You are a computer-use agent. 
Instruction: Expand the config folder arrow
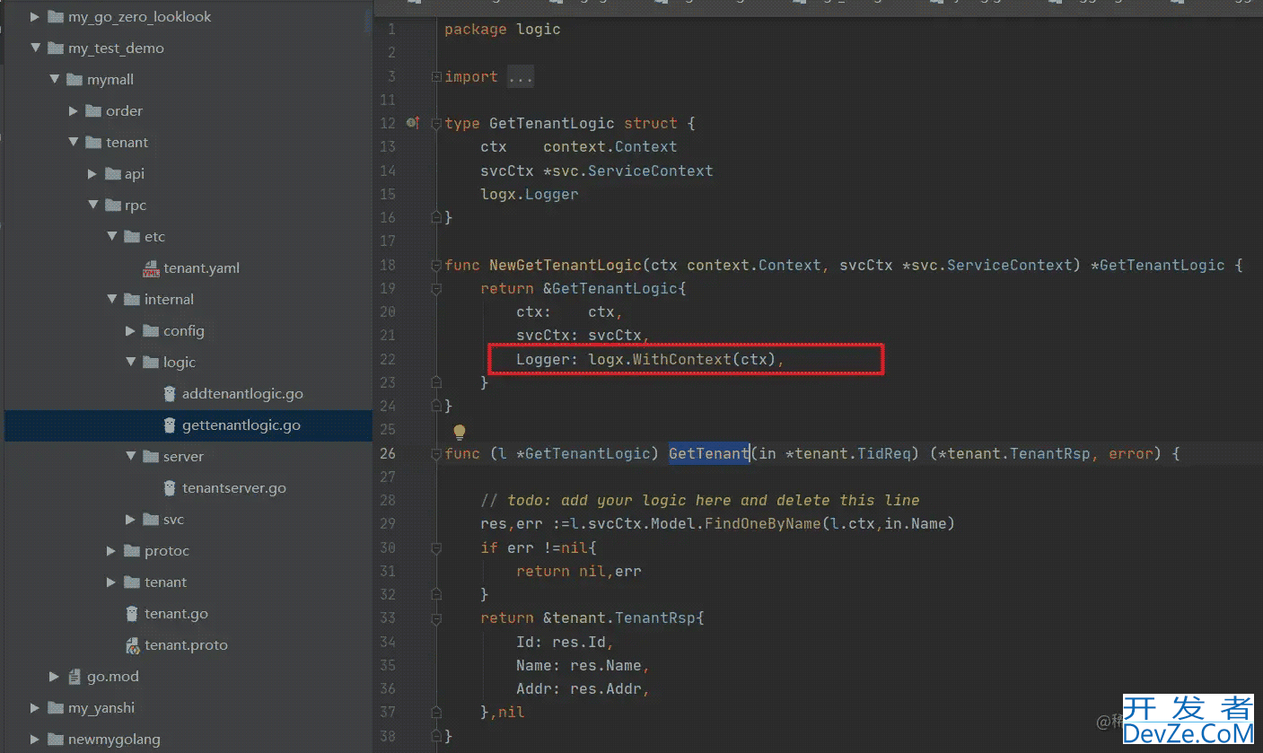[130, 331]
